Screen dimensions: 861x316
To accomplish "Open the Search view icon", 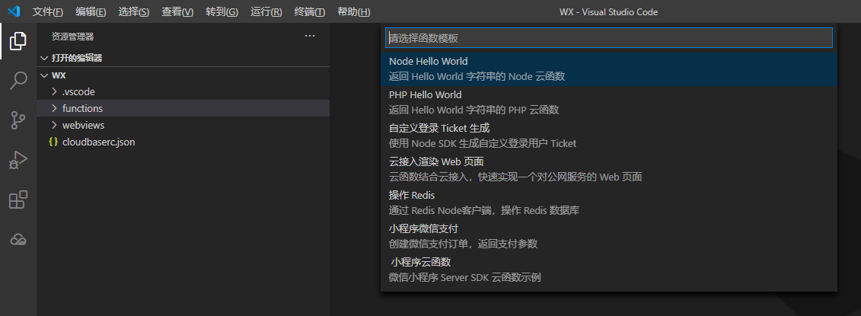I will pos(18,80).
